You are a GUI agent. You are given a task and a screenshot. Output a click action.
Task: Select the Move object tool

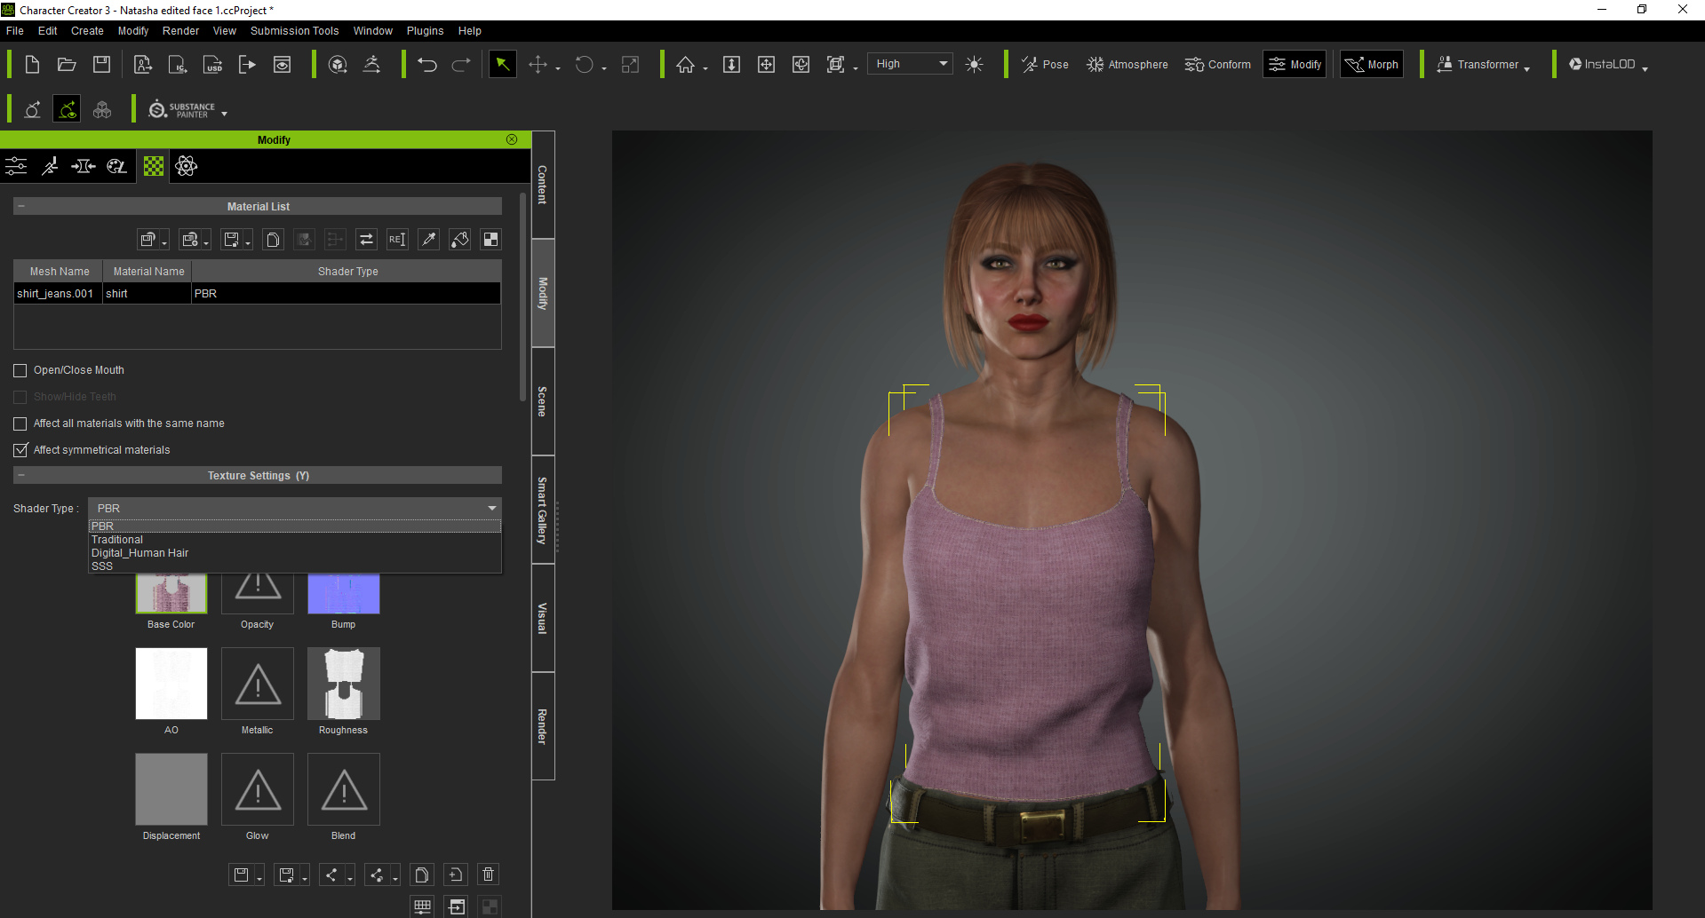click(x=538, y=65)
